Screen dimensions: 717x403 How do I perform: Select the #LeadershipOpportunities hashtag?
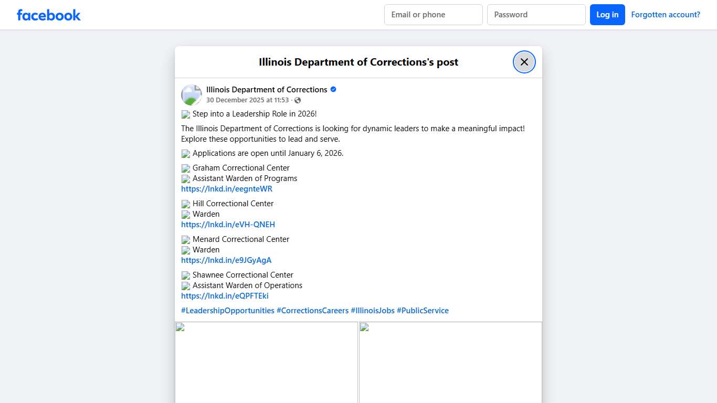(x=228, y=311)
